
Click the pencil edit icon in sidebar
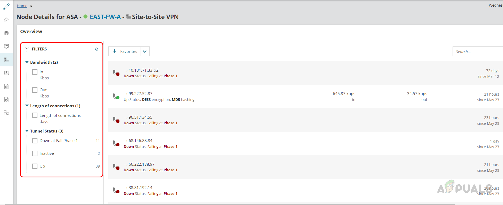tap(6, 6)
